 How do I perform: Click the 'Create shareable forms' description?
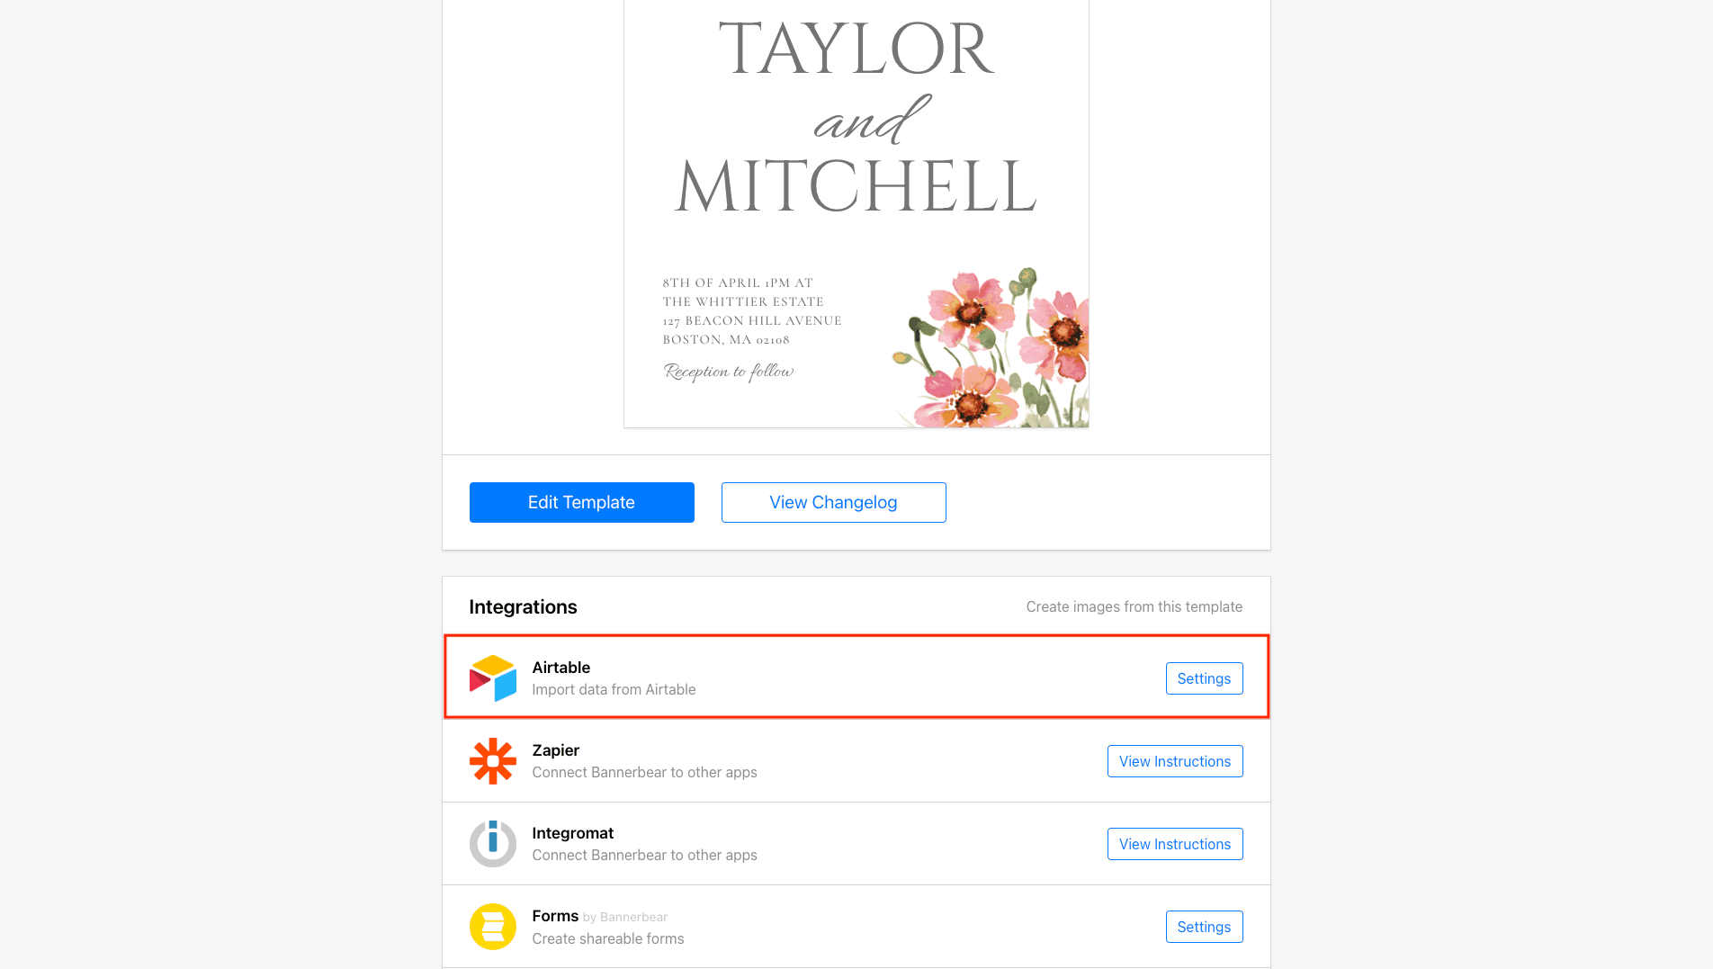pos(607,939)
